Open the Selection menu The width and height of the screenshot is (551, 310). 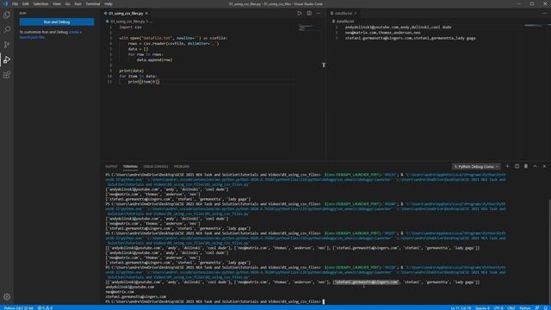[40, 3]
